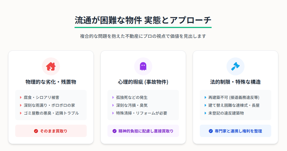
Task: Click the blue gavel icon
Action: (x=236, y=66)
